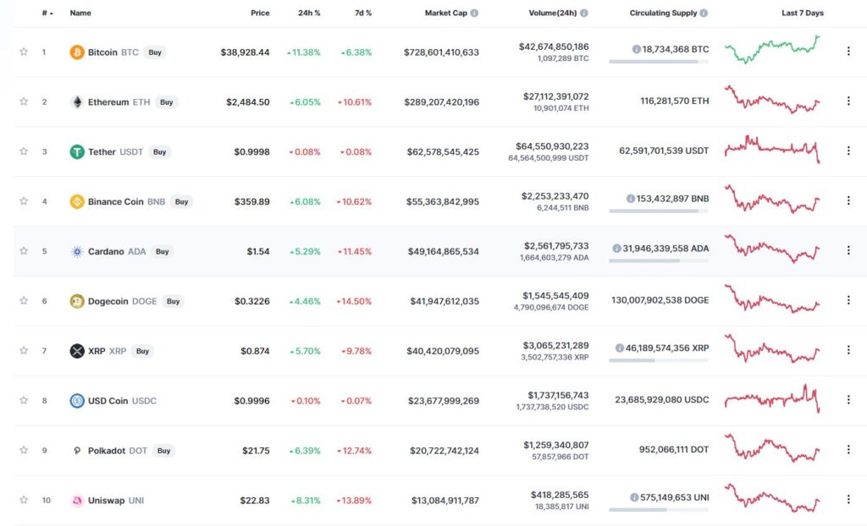
Task: Open USD Coin USDC name link
Action: click(x=122, y=401)
